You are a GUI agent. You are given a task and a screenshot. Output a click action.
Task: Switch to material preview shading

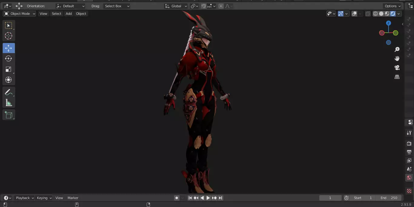387,14
